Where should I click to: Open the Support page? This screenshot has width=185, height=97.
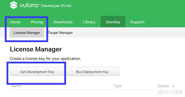point(137,22)
